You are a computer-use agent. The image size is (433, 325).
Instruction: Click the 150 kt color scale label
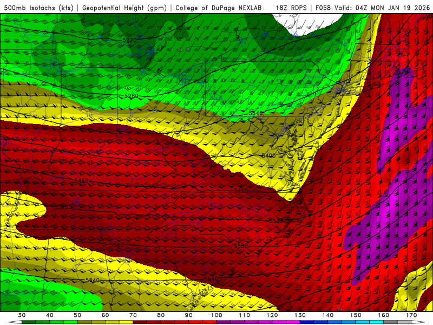tap(356, 315)
